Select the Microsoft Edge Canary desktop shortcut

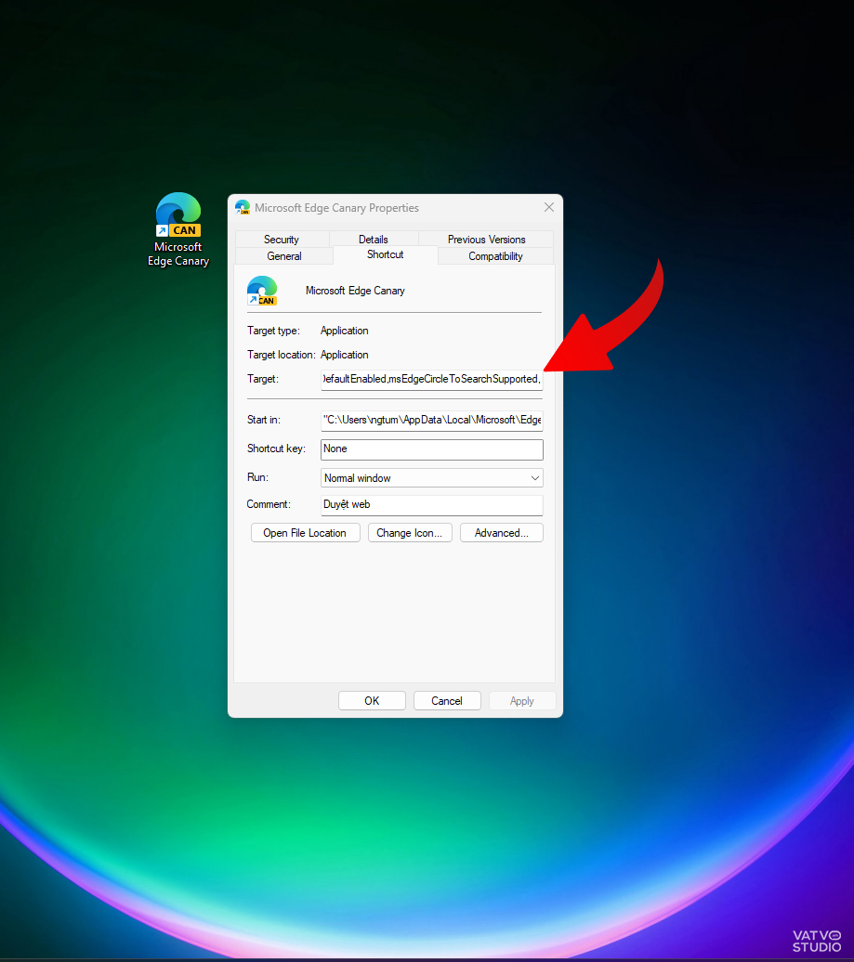click(x=178, y=229)
